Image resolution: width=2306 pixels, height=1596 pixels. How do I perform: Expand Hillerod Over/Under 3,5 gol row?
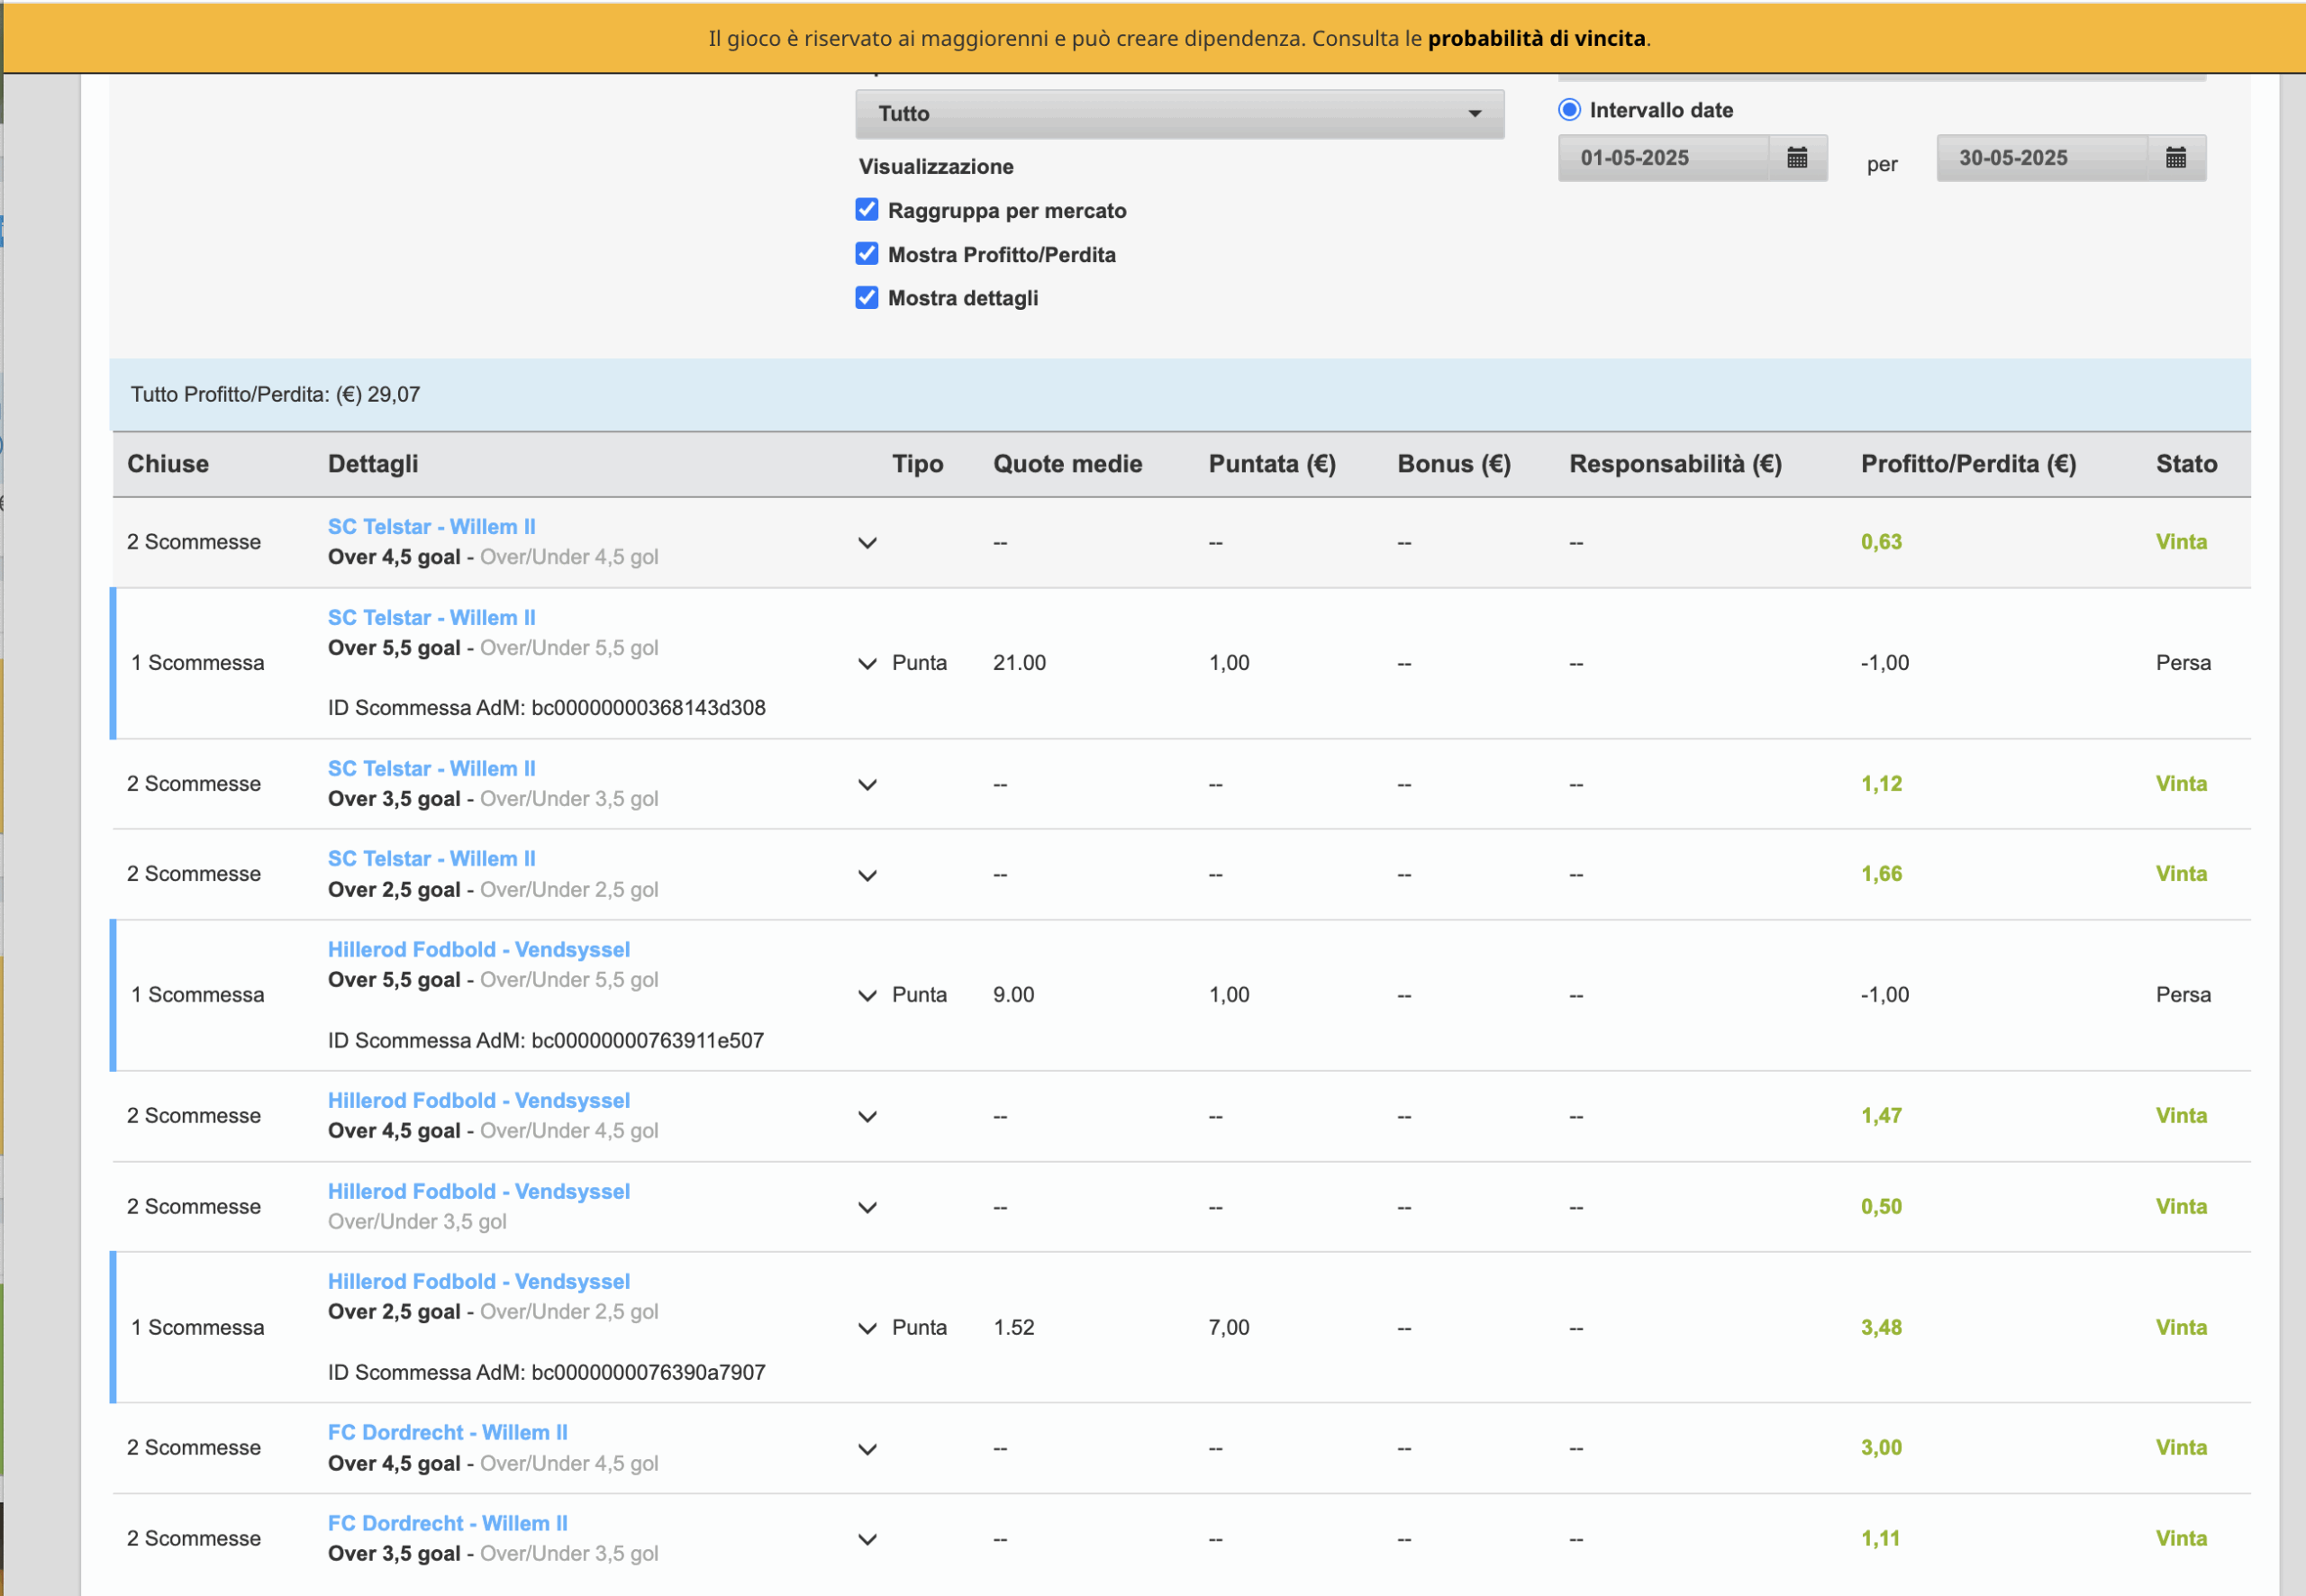point(867,1207)
